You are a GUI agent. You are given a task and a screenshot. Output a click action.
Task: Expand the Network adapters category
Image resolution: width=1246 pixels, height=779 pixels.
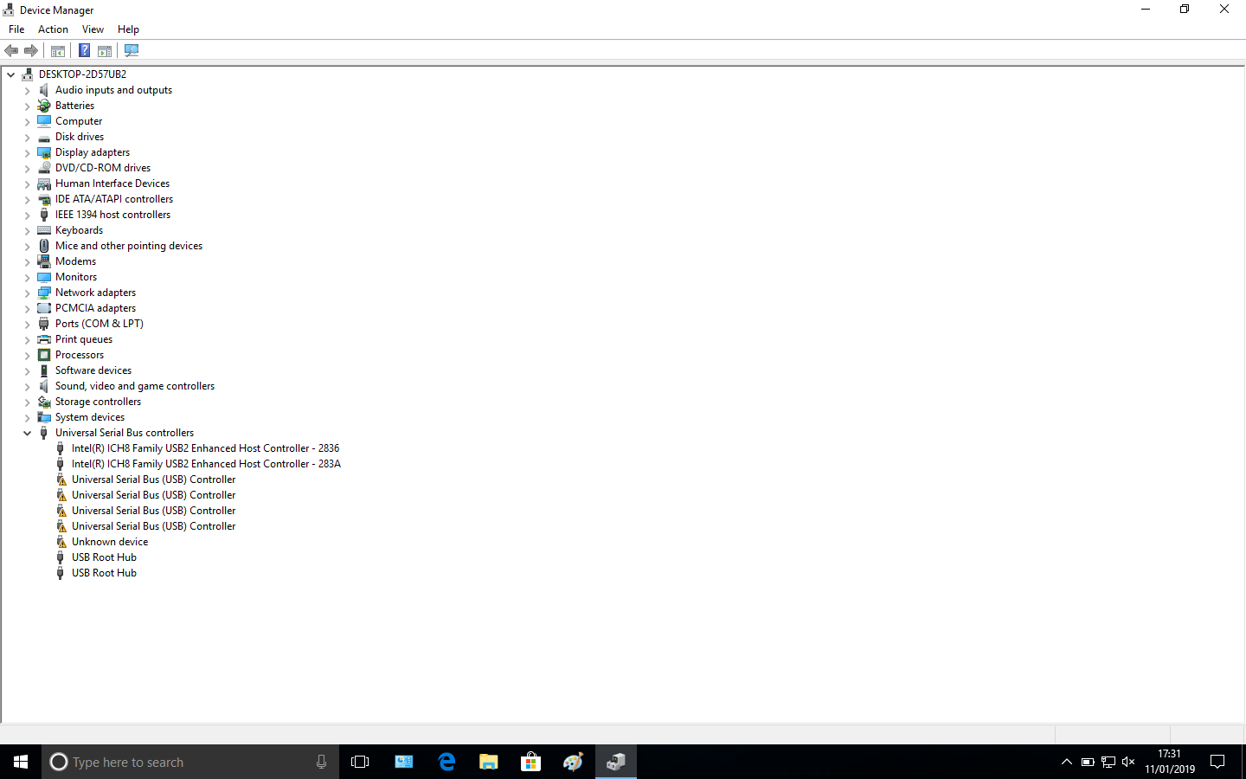(27, 293)
